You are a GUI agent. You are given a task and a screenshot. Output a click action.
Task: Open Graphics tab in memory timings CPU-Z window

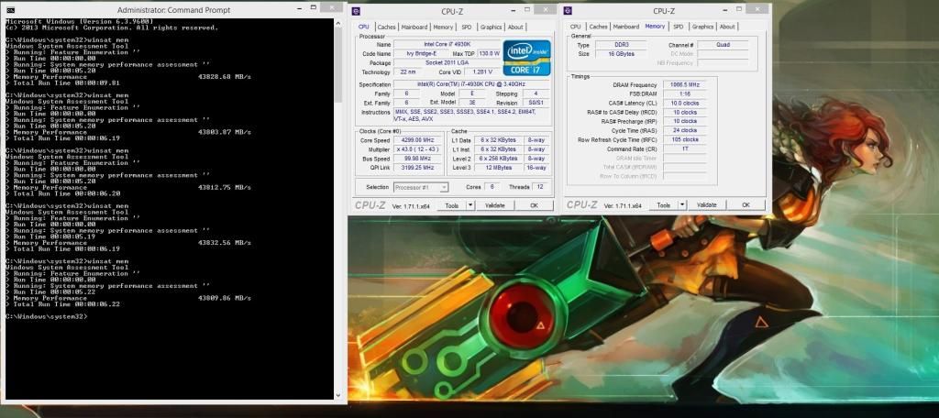pyautogui.click(x=702, y=27)
